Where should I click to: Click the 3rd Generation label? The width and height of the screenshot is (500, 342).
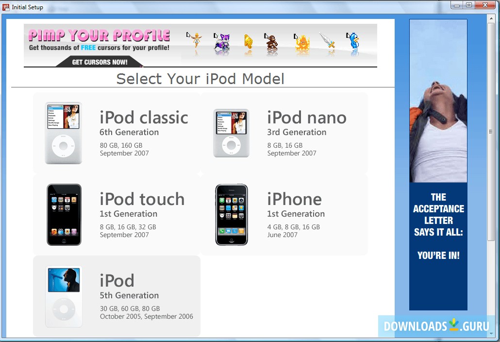[x=297, y=132]
